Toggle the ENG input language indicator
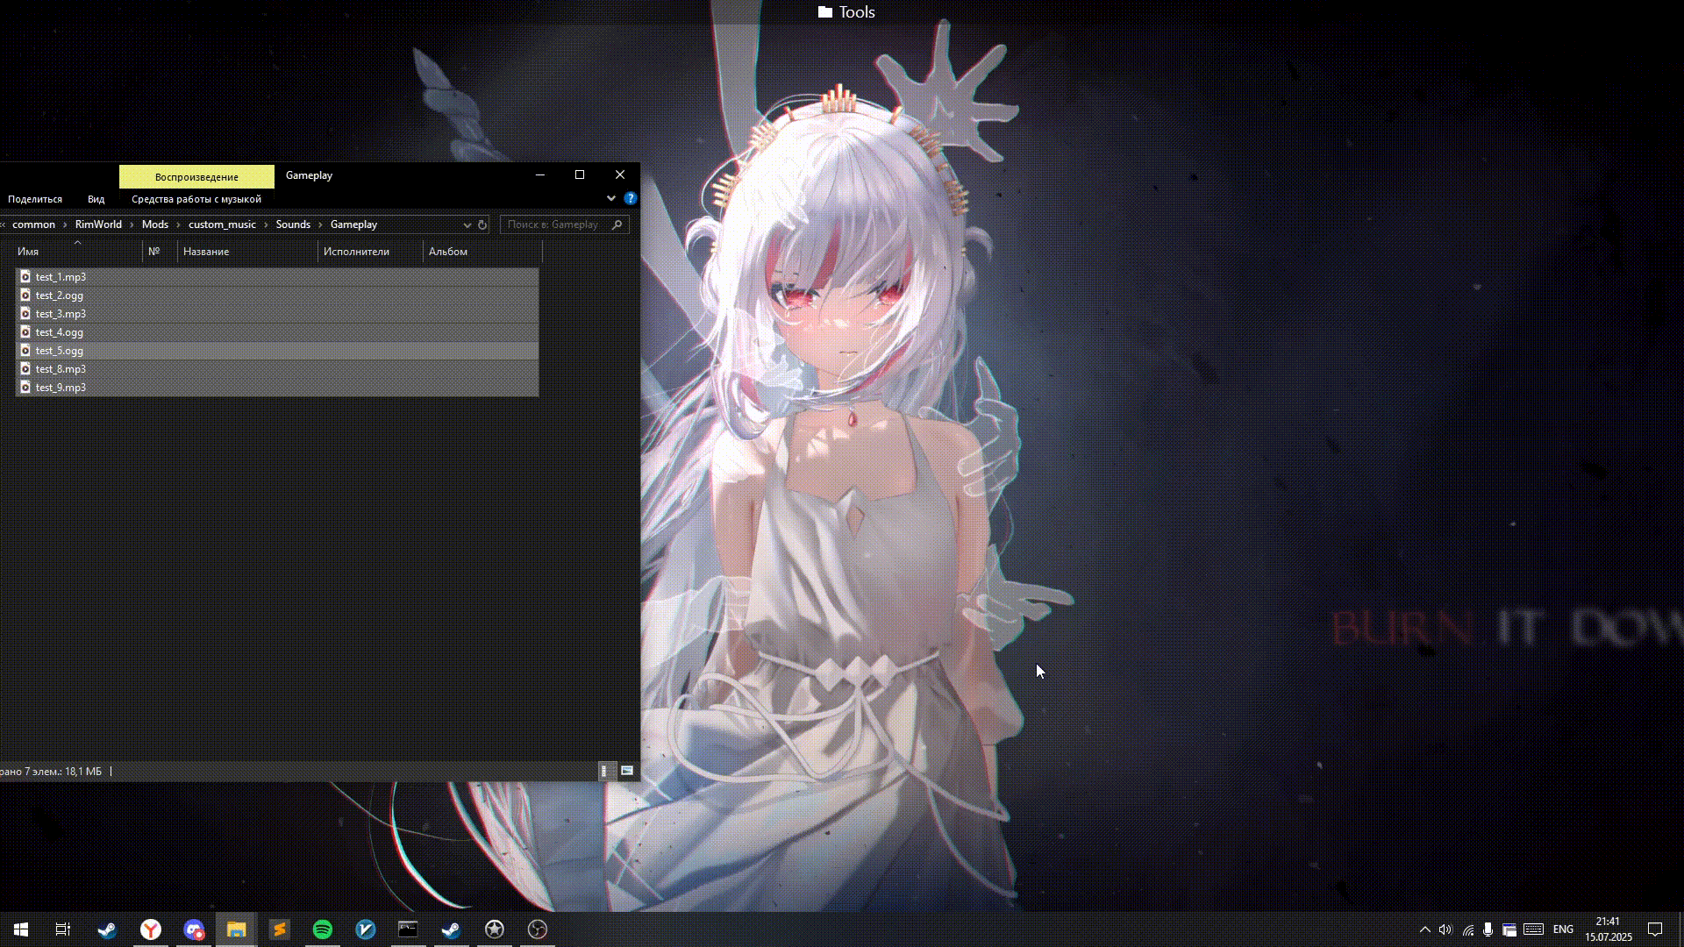The width and height of the screenshot is (1684, 947). pos(1563,929)
